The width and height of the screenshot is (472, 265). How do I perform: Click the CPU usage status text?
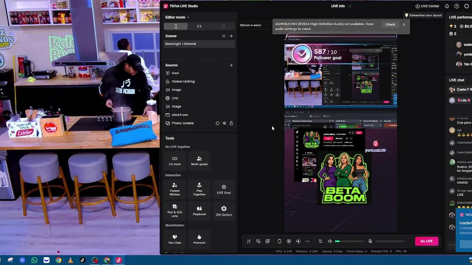[x=284, y=251]
